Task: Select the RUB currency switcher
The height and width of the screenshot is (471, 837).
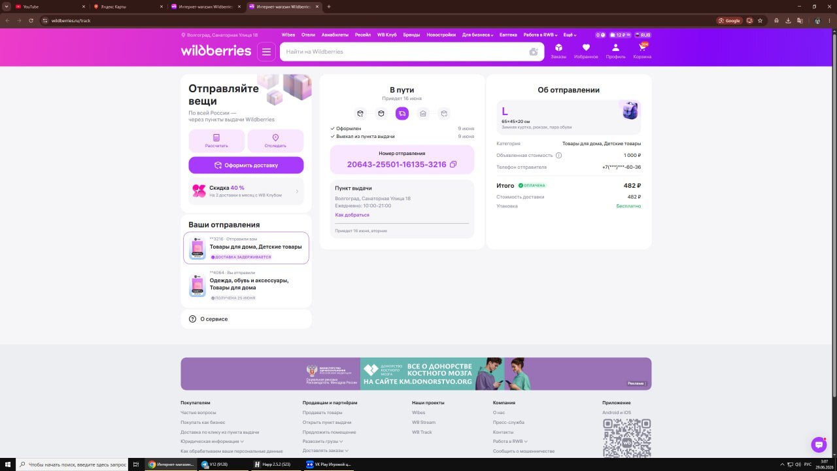Action: point(642,35)
